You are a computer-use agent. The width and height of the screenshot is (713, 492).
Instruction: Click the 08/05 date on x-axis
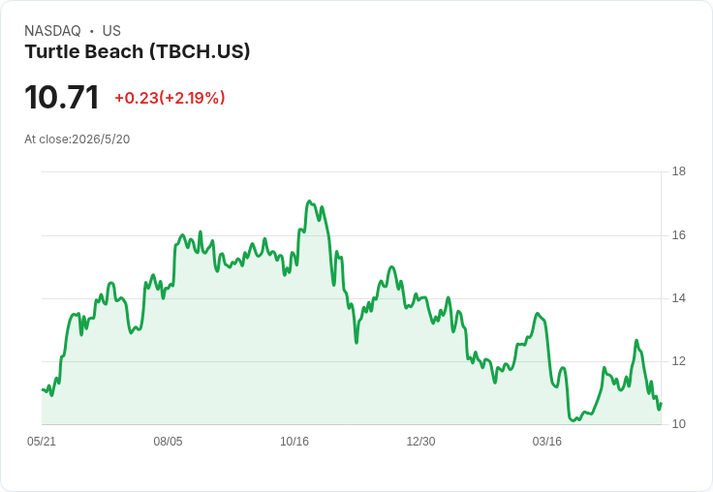pos(168,441)
